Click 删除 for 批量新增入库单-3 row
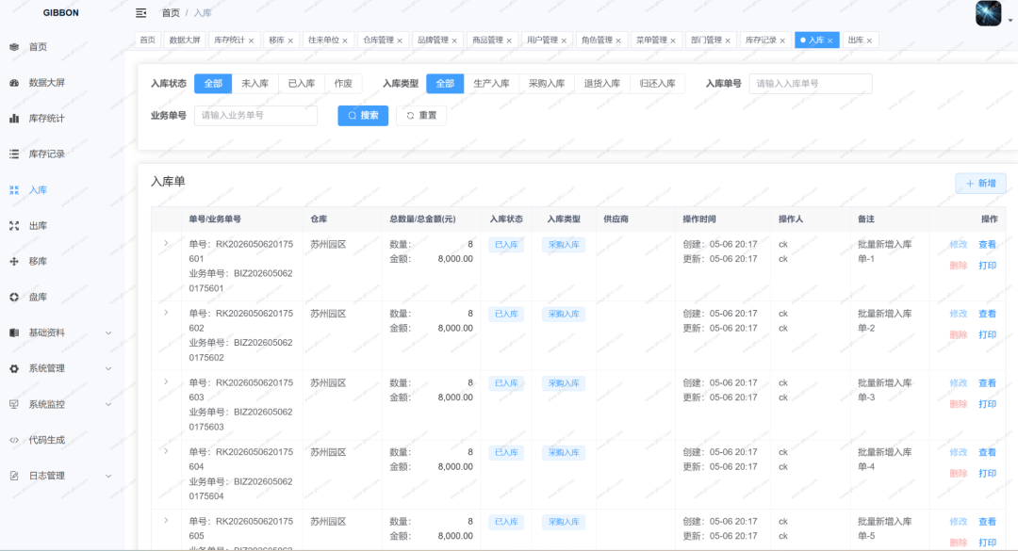The height and width of the screenshot is (551, 1018). pyautogui.click(x=959, y=404)
